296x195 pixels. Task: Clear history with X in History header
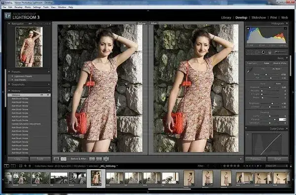[x=49, y=91]
